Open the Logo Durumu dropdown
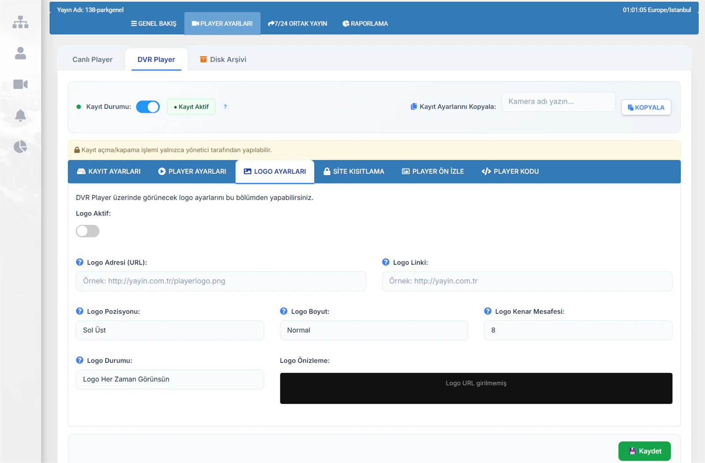Viewport: 705px width, 463px height. [x=170, y=379]
